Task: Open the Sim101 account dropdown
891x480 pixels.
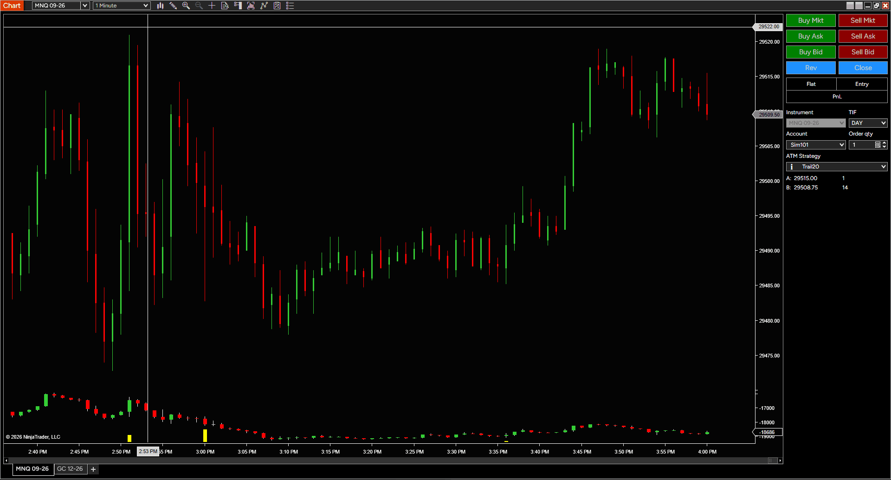Action: click(x=816, y=145)
